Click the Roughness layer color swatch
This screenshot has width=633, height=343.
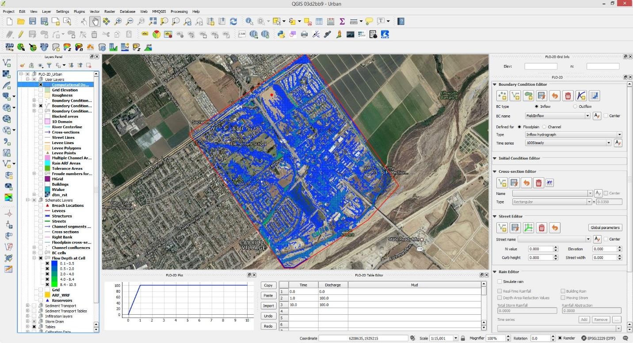[x=47, y=95]
